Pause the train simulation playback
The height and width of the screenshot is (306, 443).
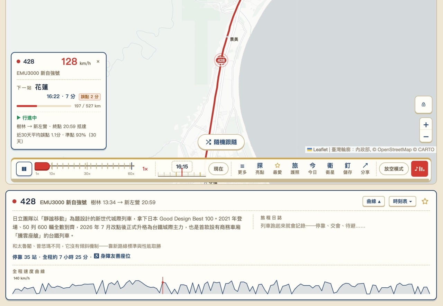pos(24,169)
